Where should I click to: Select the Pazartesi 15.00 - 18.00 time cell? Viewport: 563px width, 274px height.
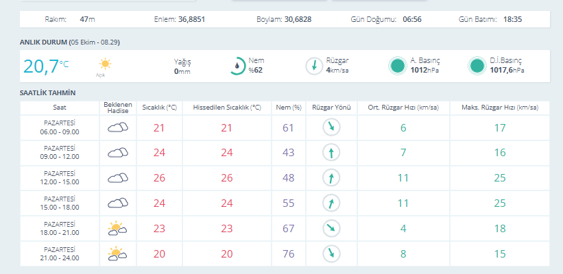[60, 203]
